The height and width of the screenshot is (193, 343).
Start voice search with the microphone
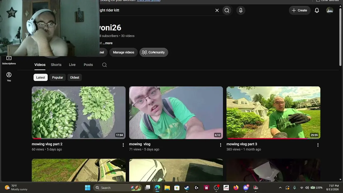[241, 10]
